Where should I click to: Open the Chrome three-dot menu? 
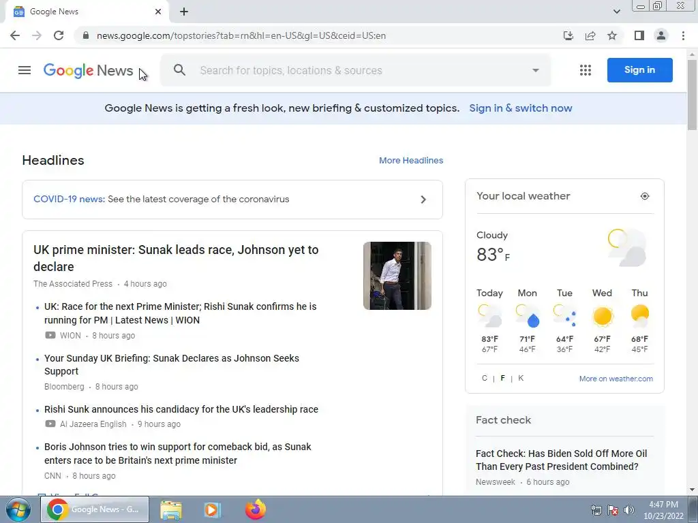(683, 35)
